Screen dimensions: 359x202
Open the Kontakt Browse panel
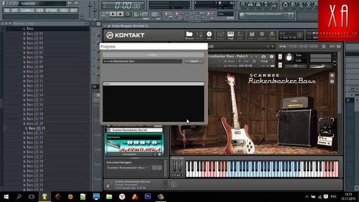click(190, 35)
